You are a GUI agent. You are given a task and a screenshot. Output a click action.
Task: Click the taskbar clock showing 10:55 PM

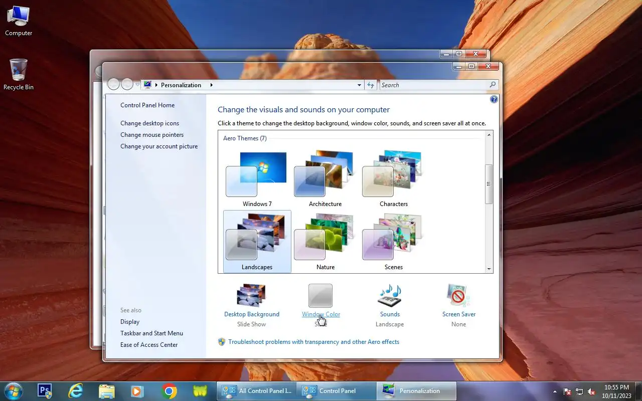(616, 391)
